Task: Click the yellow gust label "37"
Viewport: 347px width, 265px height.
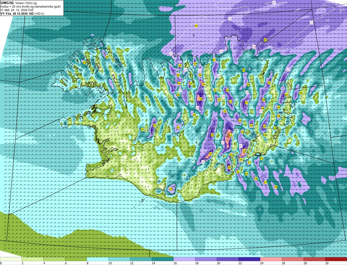Action: tap(246, 103)
